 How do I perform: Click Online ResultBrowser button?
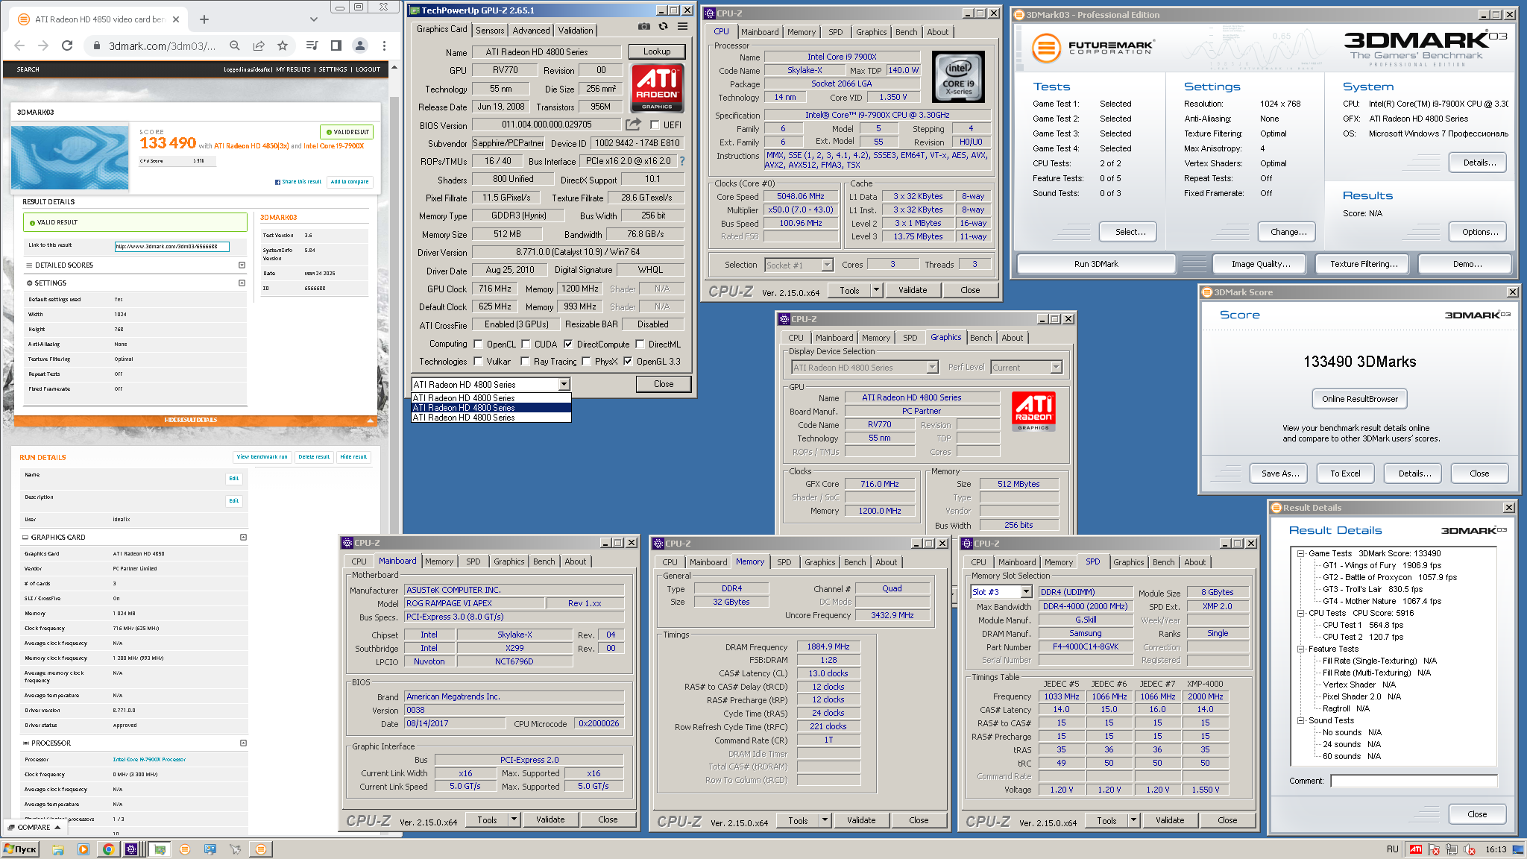click(x=1360, y=399)
